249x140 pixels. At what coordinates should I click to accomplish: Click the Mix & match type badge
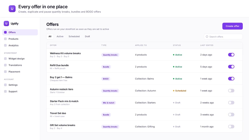click(x=108, y=103)
